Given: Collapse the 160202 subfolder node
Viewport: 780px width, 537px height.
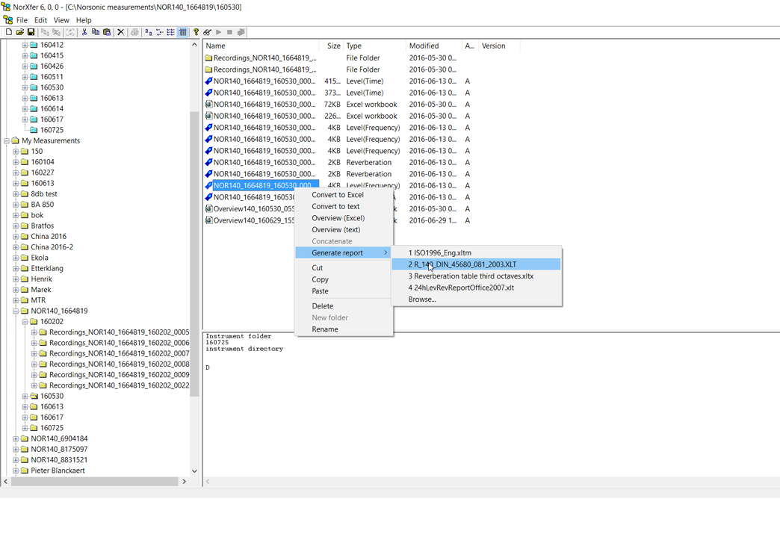Looking at the screenshot, I should 25,322.
